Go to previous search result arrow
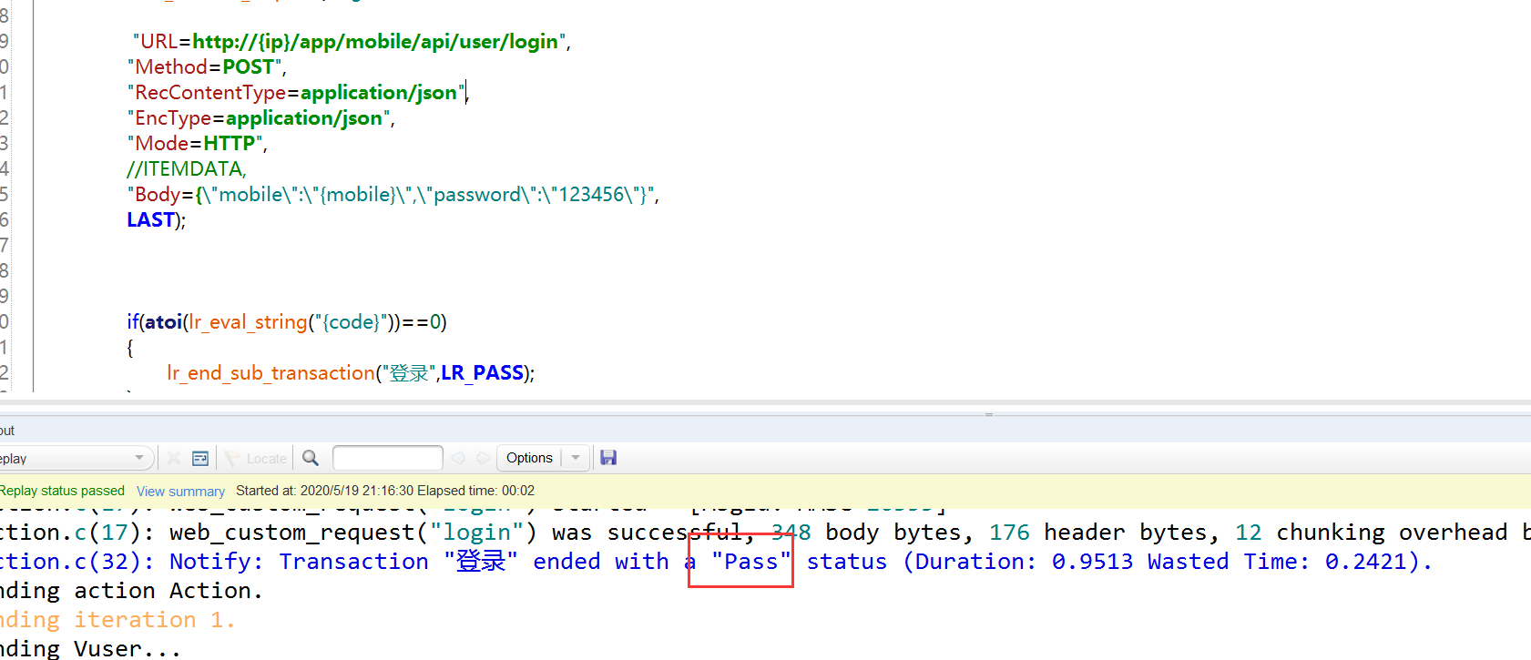This screenshot has width=1531, height=660. click(x=458, y=458)
